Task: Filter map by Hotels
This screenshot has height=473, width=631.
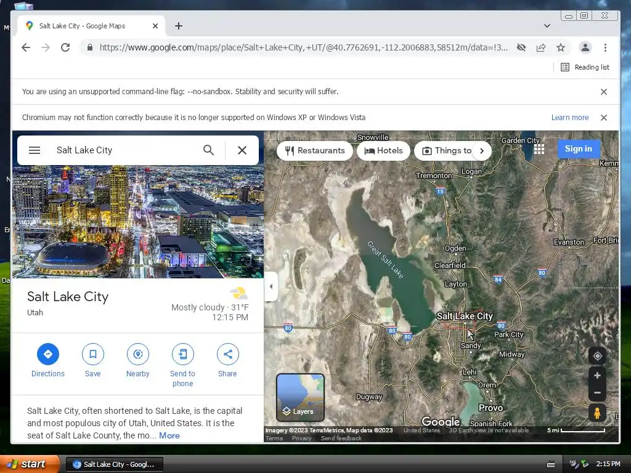Action: pos(383,151)
